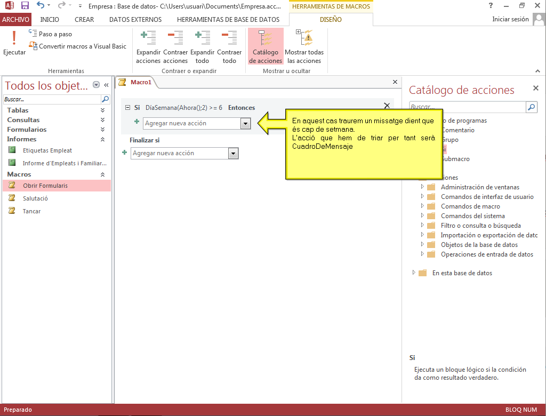Expand Comandos del sistema folder
546x416 pixels.
(x=422, y=215)
